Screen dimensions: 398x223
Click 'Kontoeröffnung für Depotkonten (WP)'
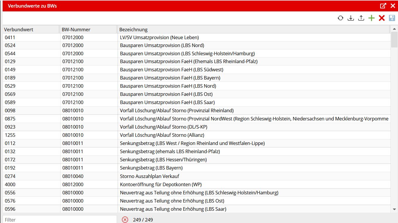pos(161,184)
